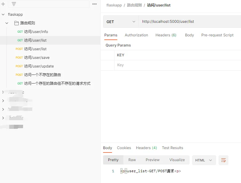Expand the second blurred collection
The height and width of the screenshot is (183, 241).
pyautogui.click(x=3, y=101)
